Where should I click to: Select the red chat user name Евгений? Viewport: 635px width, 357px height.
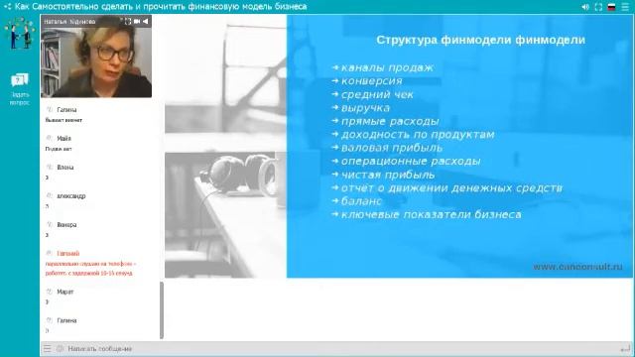pyautogui.click(x=68, y=254)
